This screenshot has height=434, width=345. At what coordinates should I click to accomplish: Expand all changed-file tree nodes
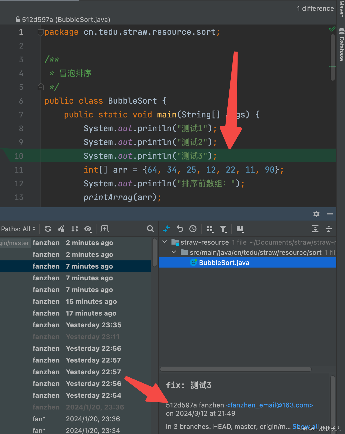tap(315, 229)
